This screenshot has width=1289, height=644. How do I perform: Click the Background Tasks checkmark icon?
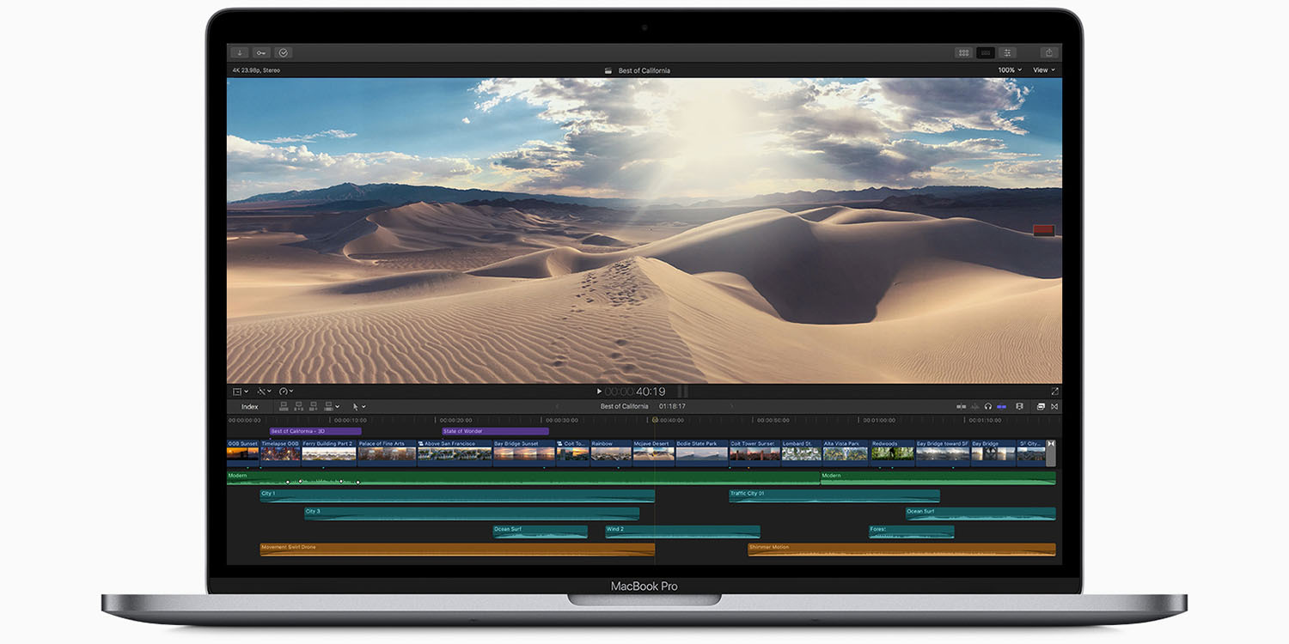coord(283,52)
